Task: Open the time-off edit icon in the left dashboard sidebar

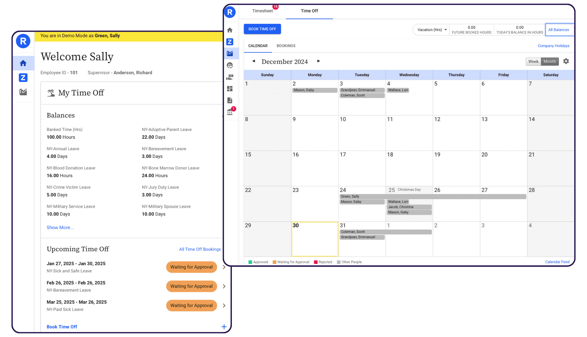Action: [23, 92]
